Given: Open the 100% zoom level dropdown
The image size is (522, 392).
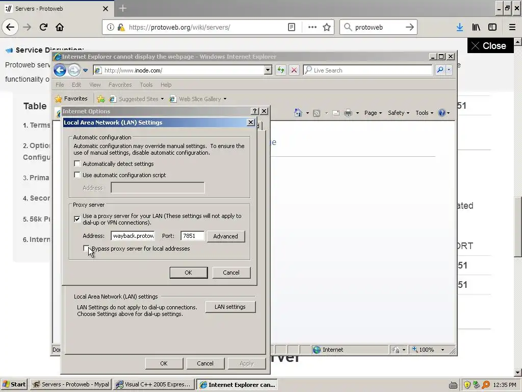Looking at the screenshot, I should (x=442, y=350).
